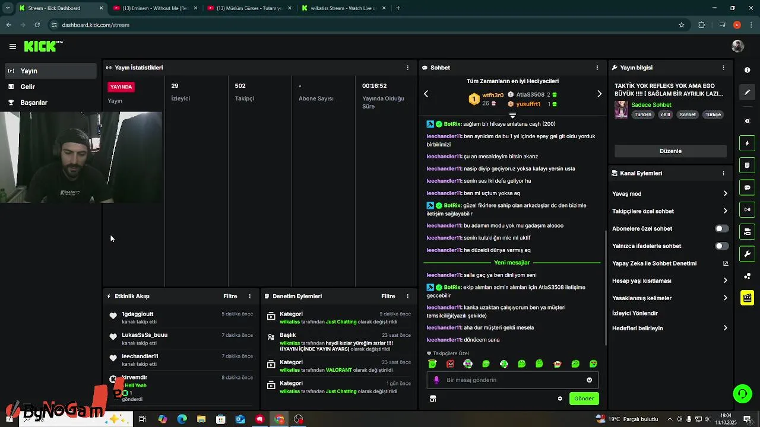Open new browser tab
The height and width of the screenshot is (427, 760).
(398, 8)
